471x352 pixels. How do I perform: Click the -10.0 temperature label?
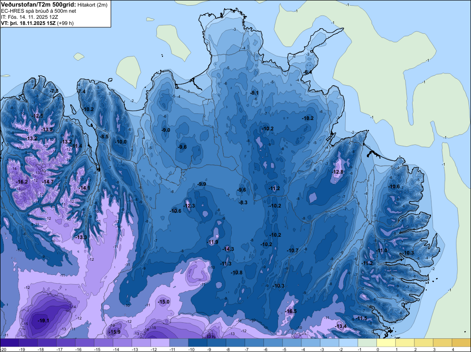pyautogui.click(x=121, y=142)
